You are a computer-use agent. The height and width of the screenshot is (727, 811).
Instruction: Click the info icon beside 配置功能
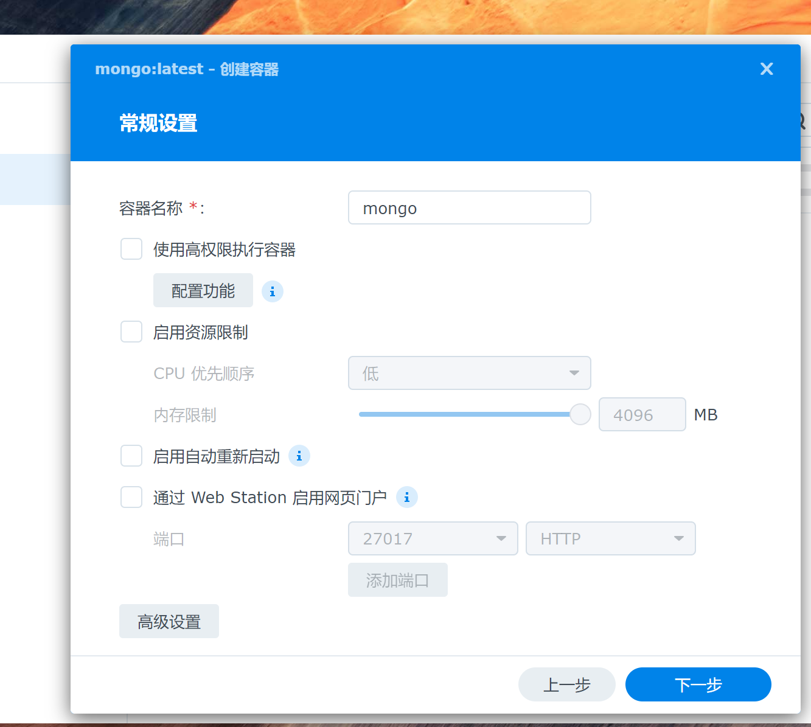[x=273, y=291]
